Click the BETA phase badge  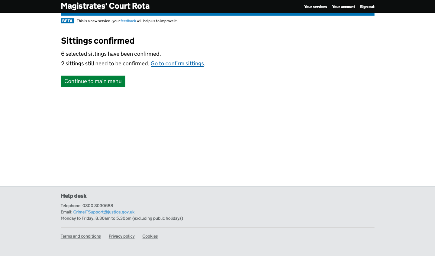click(67, 21)
